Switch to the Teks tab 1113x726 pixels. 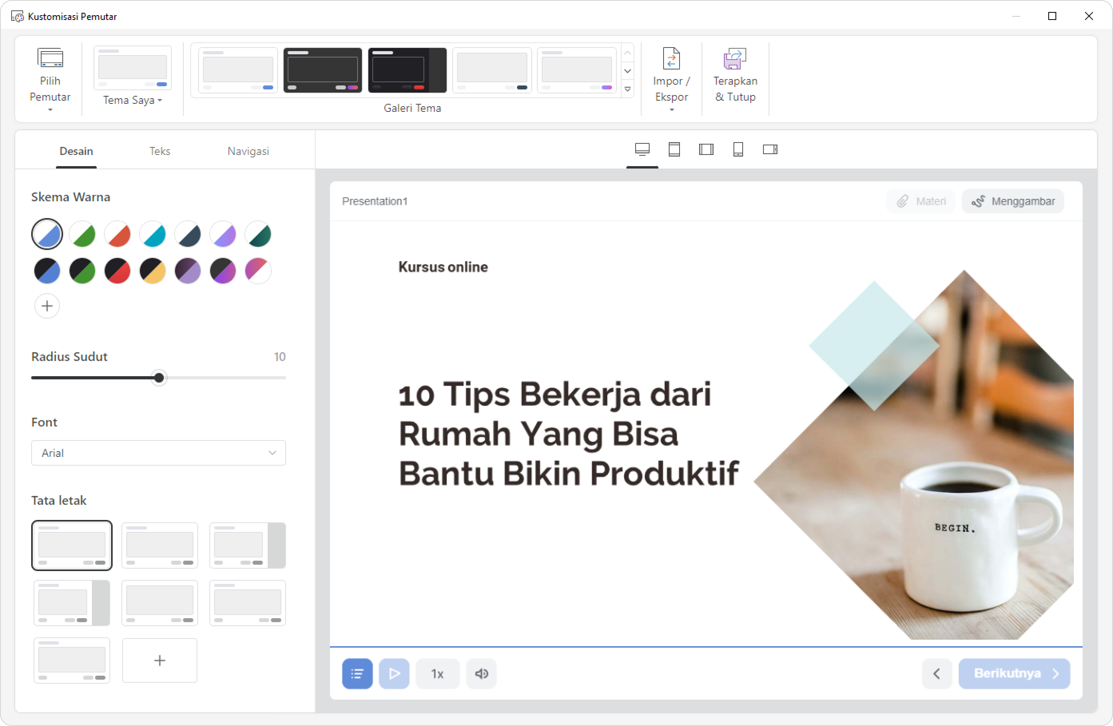[159, 151]
